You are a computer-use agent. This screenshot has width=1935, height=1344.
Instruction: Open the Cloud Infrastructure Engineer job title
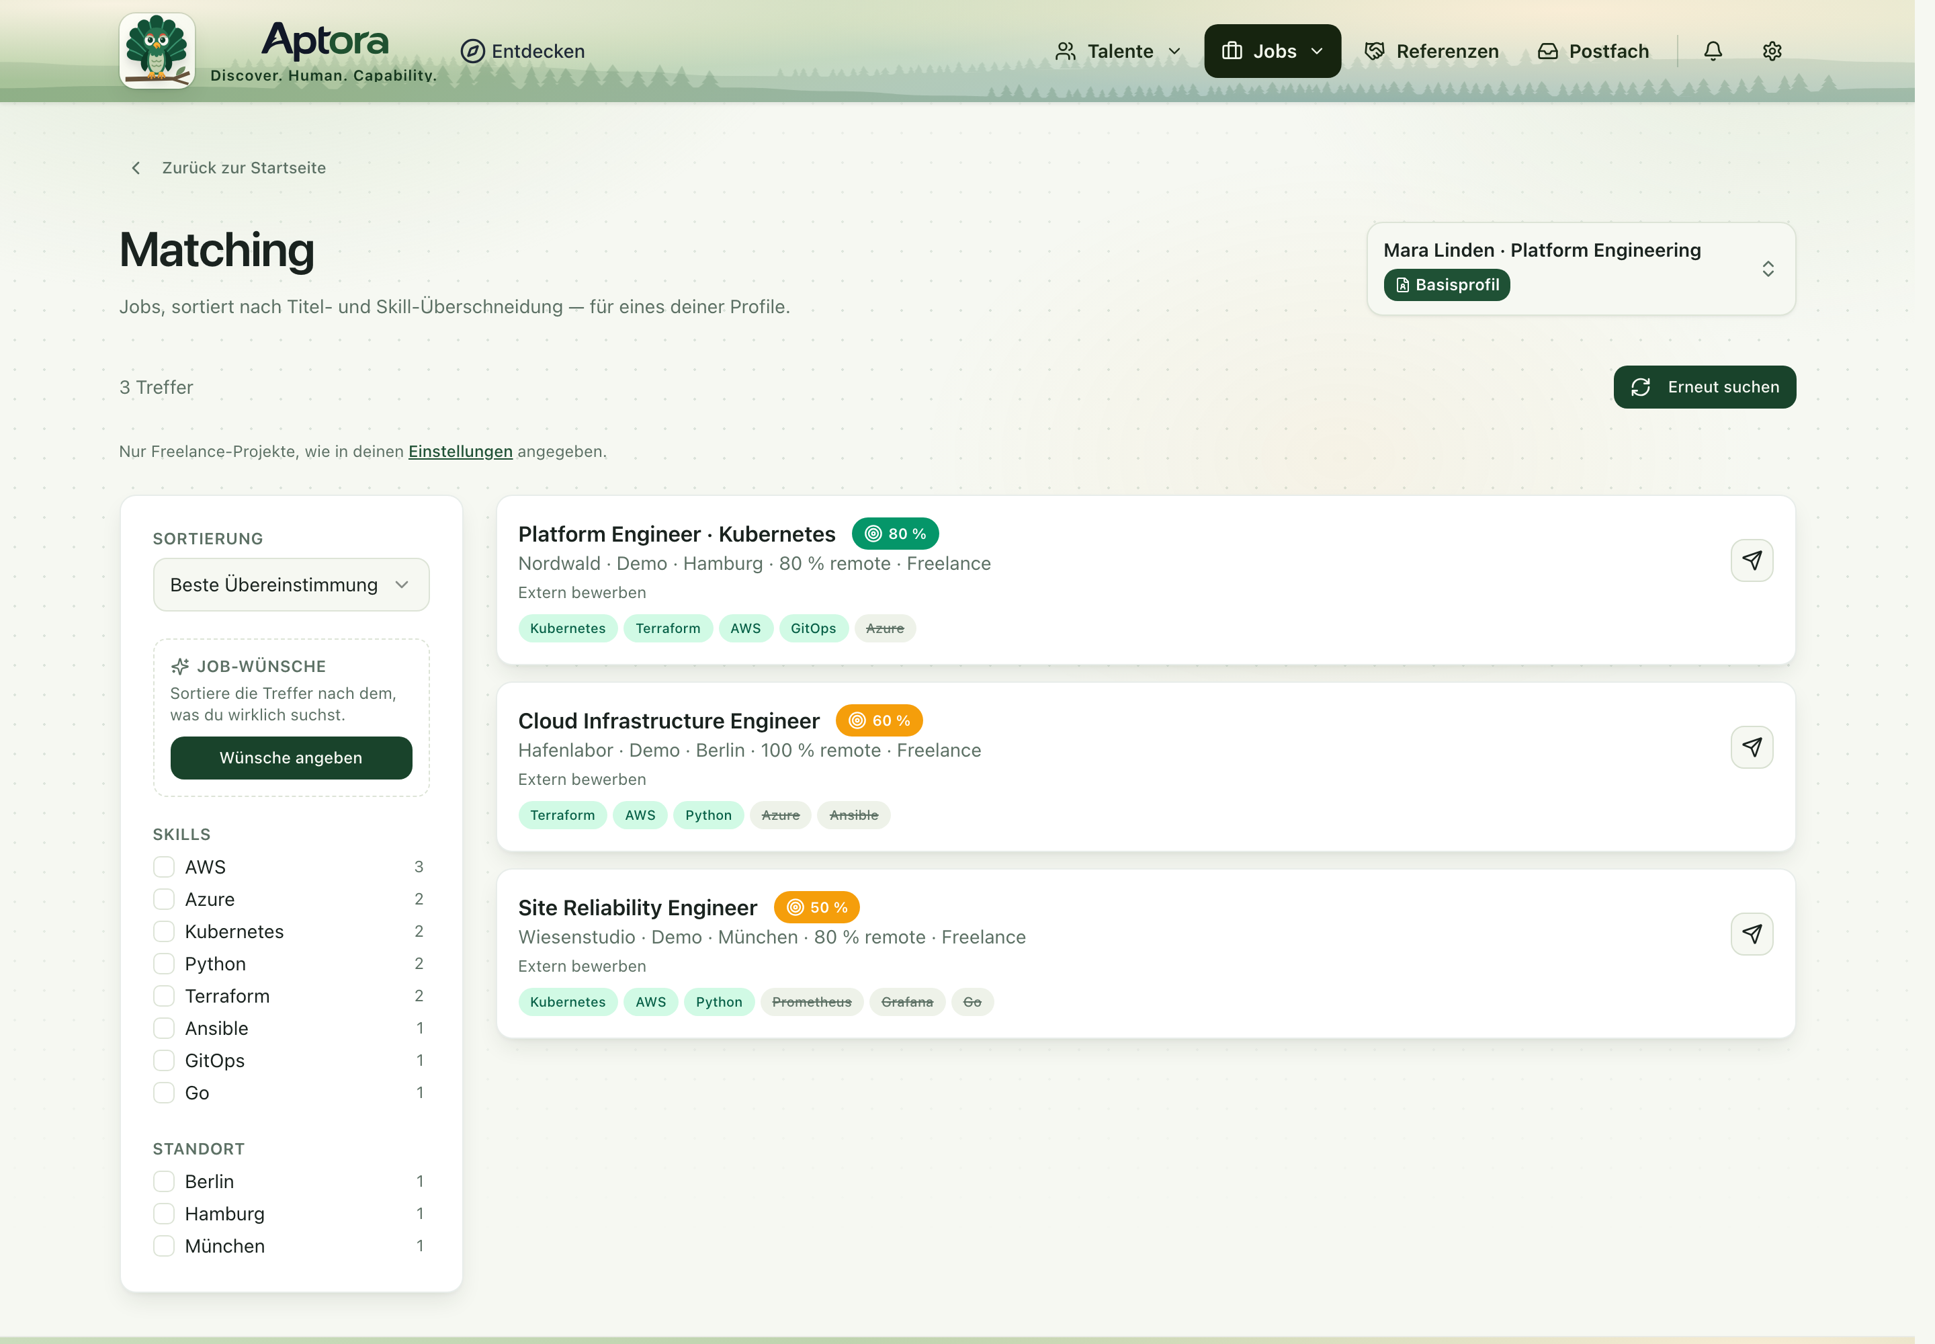[669, 721]
